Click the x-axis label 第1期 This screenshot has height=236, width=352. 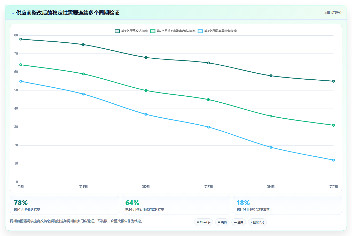[x=83, y=187]
